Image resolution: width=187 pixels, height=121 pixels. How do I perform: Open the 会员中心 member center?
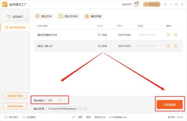click(152, 4)
